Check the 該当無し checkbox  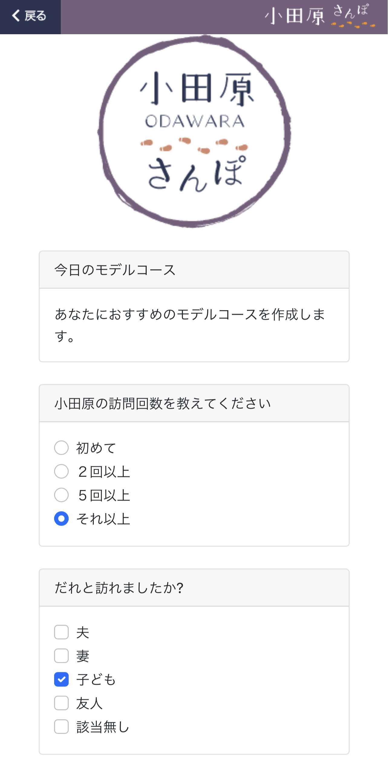(61, 727)
